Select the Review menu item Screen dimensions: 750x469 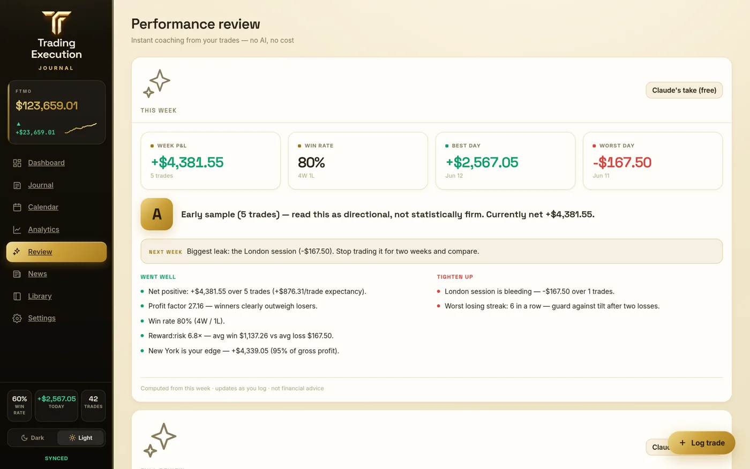56,252
